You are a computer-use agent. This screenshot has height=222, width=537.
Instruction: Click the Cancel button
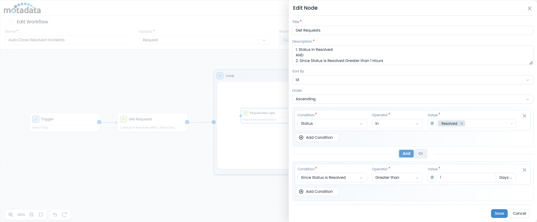[519, 214]
